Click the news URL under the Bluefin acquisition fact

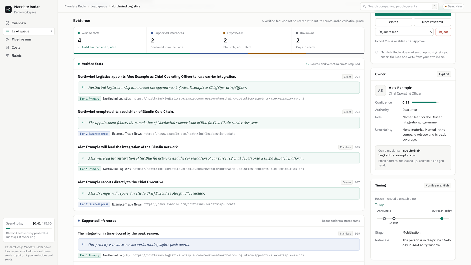190,134
